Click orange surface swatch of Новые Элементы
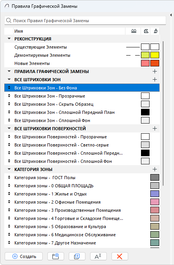Image resolution: width=174 pixels, height=265 pixels. point(155,63)
